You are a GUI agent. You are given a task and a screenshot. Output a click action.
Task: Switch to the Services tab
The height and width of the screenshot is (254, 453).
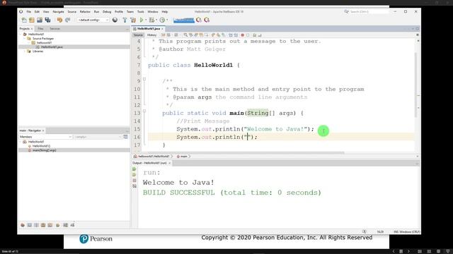(x=55, y=29)
